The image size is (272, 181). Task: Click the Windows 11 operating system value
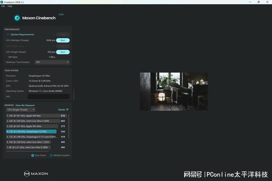[45, 91]
